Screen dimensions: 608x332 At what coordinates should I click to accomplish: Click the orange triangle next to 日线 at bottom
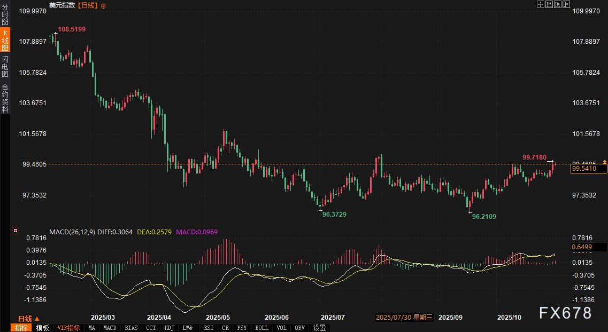click(36, 319)
